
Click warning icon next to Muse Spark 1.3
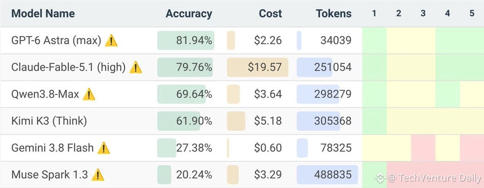[98, 175]
